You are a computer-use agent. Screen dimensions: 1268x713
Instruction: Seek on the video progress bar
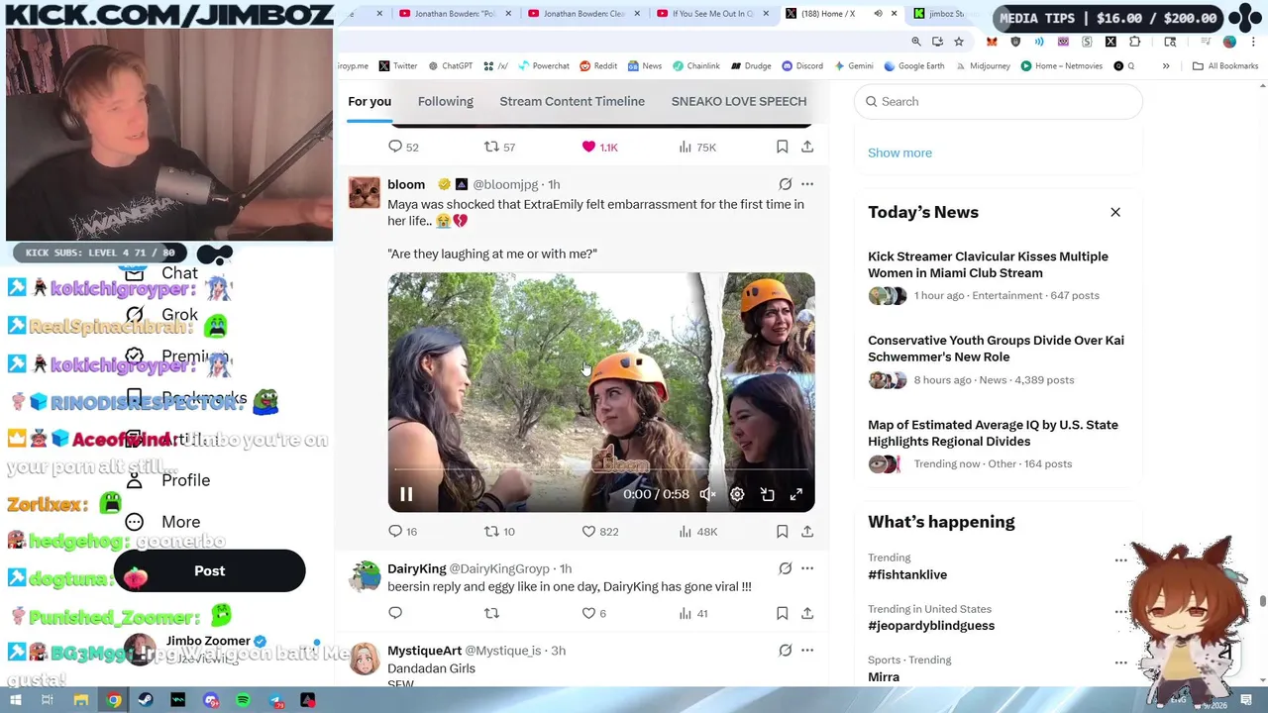pyautogui.click(x=601, y=469)
